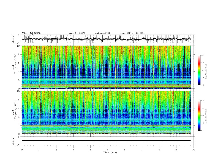Image resolution: width=218 pixels, height=168 pixels.
Task: Click time axis tick label "10"
Action: click(194, 150)
